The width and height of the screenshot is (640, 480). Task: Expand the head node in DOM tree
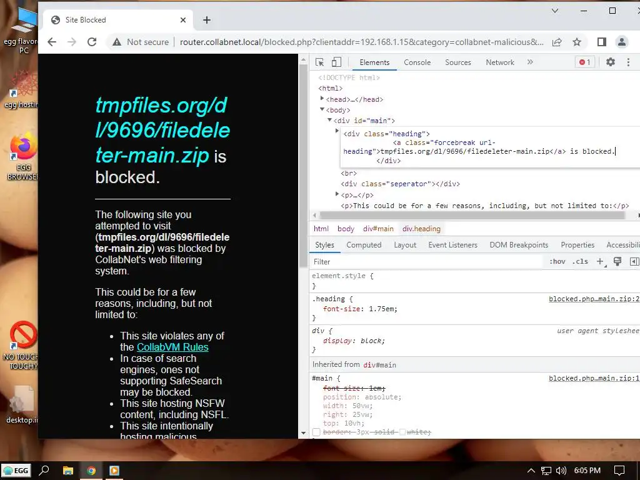(x=322, y=98)
